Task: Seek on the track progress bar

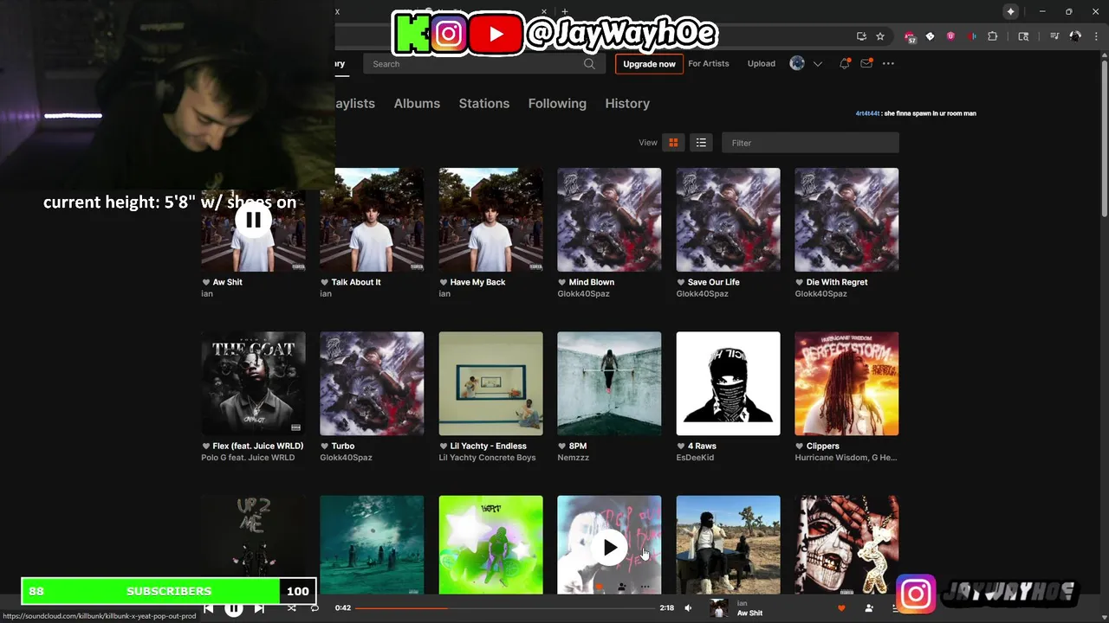Action: click(506, 608)
